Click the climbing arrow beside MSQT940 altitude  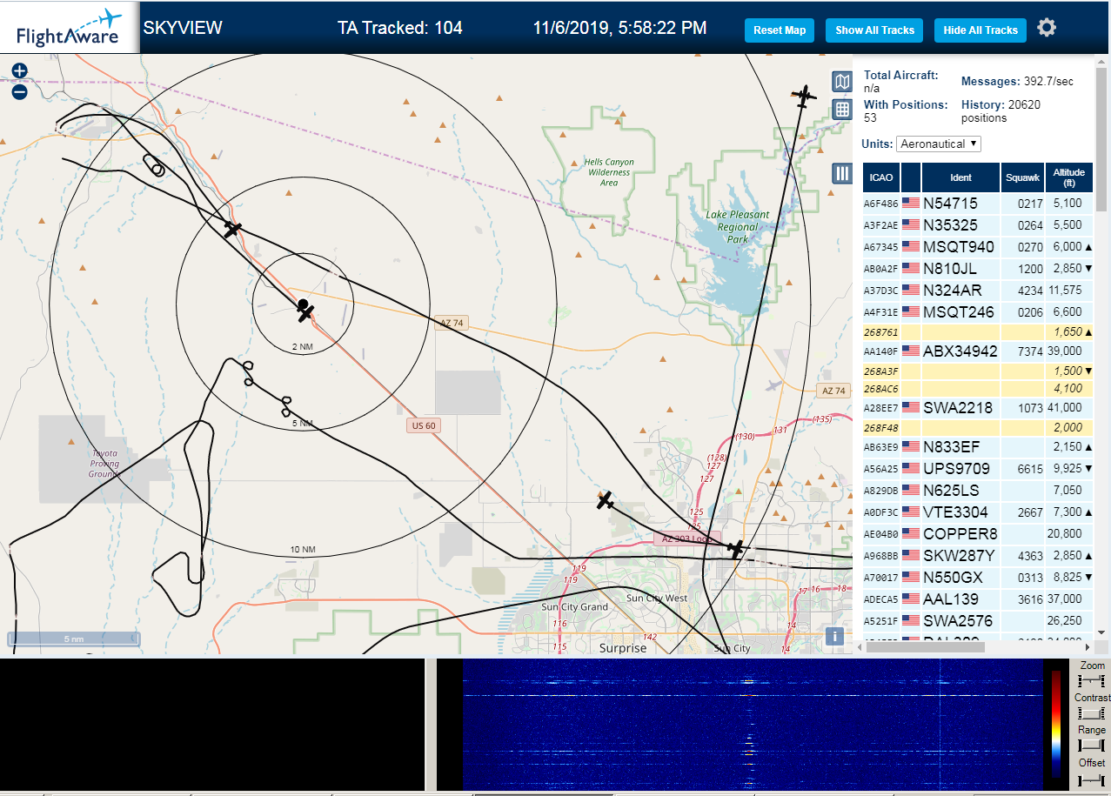[1088, 247]
